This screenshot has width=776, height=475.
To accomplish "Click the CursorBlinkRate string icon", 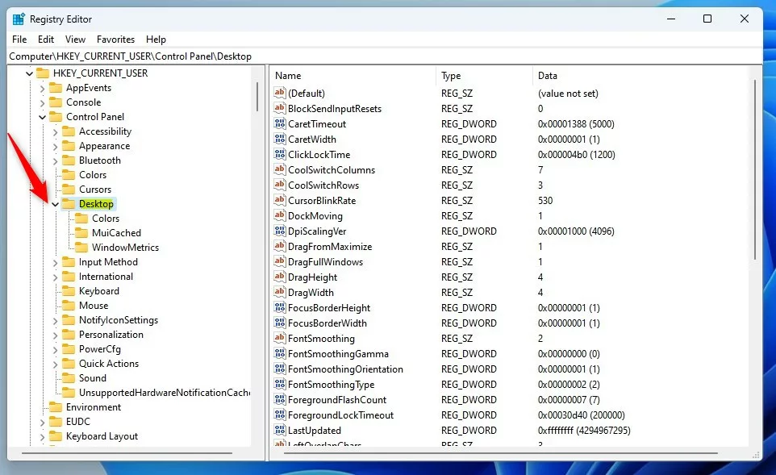I will [280, 200].
